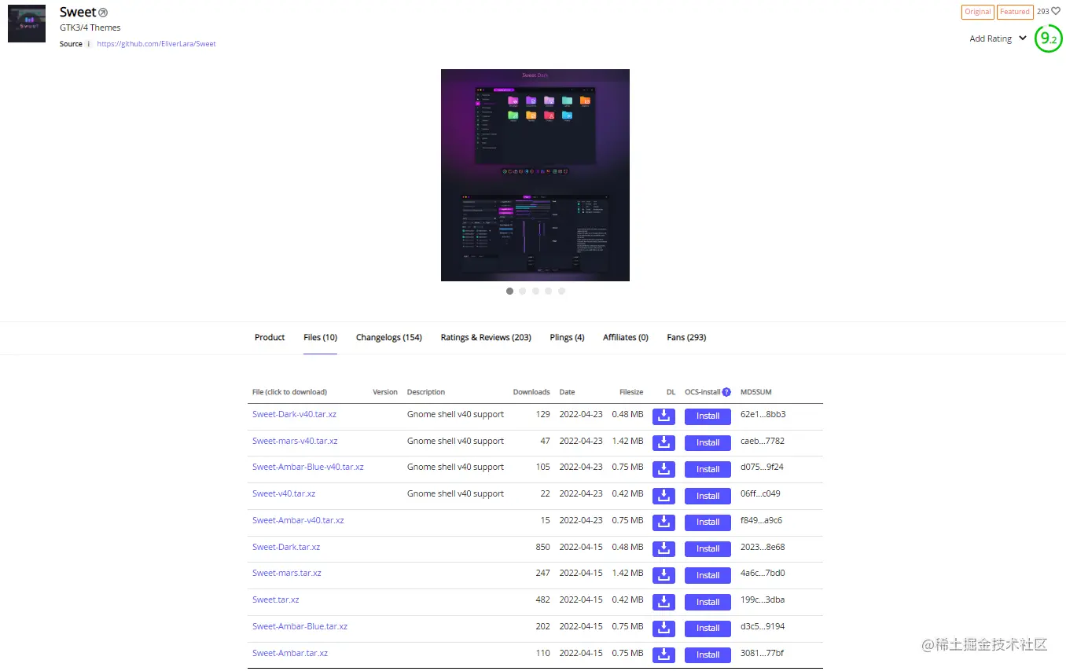
Task: Click the Sweet.tar.xz file link
Action: point(276,599)
